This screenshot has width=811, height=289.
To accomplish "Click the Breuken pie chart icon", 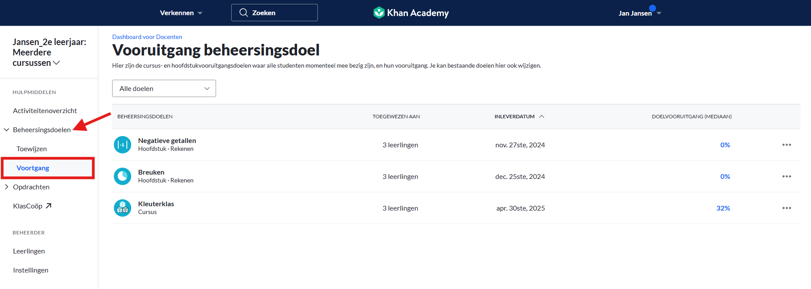I will pos(123,176).
